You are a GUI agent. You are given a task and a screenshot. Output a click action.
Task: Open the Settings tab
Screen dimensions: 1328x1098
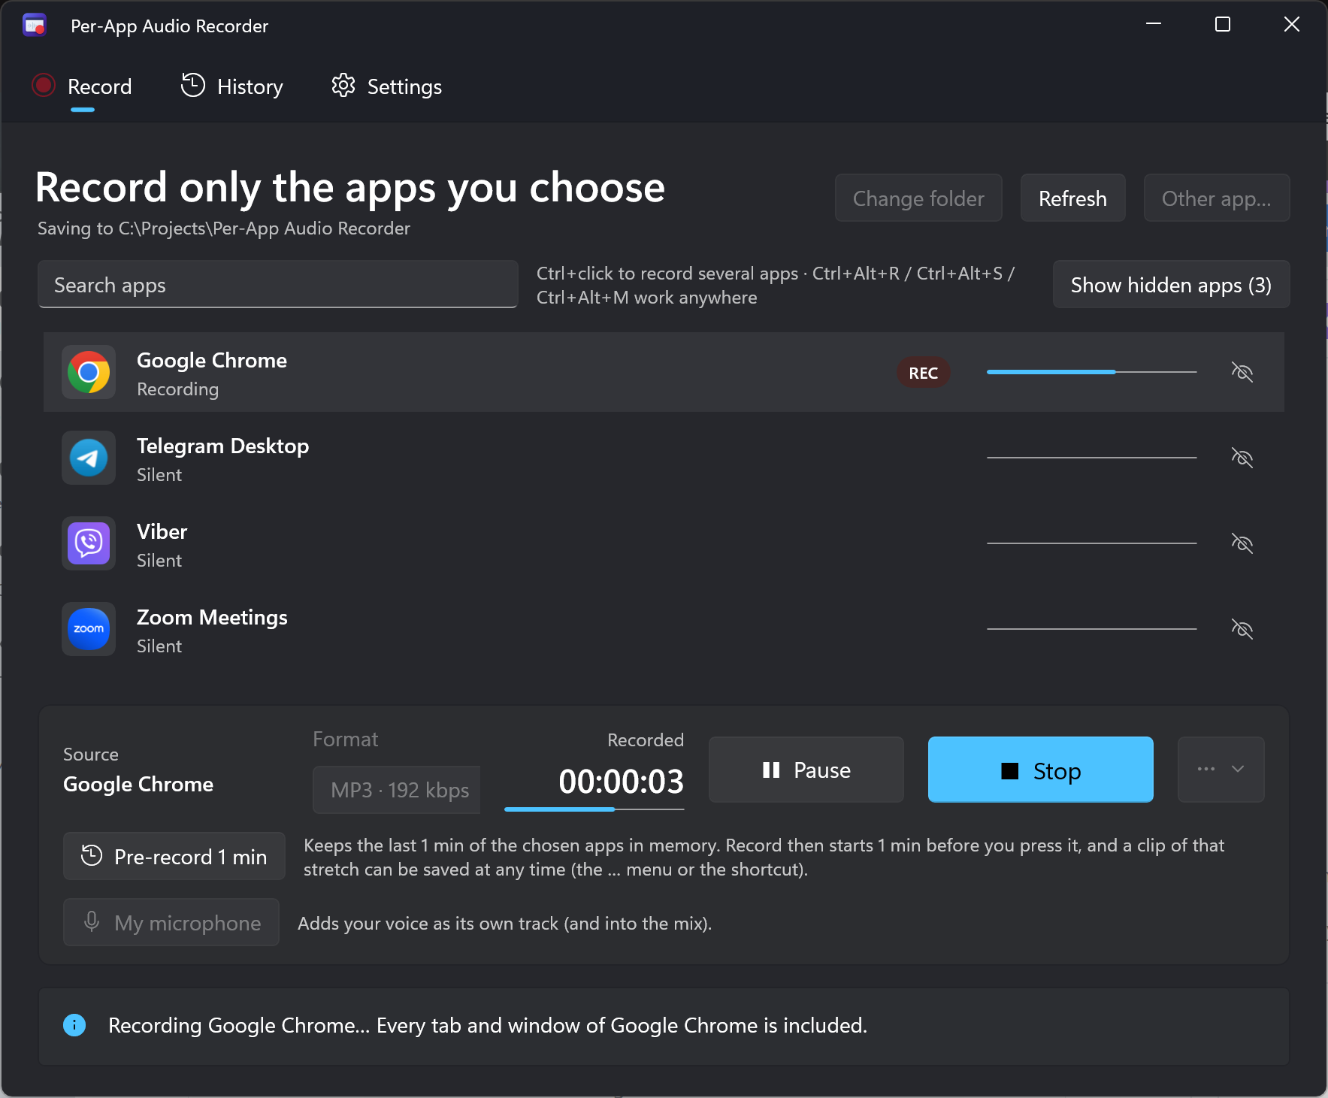pos(387,87)
